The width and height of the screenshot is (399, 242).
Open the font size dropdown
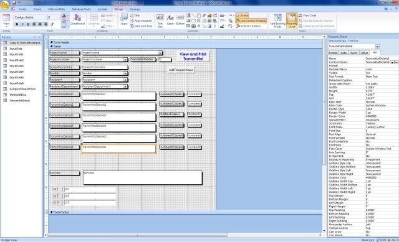59,17
